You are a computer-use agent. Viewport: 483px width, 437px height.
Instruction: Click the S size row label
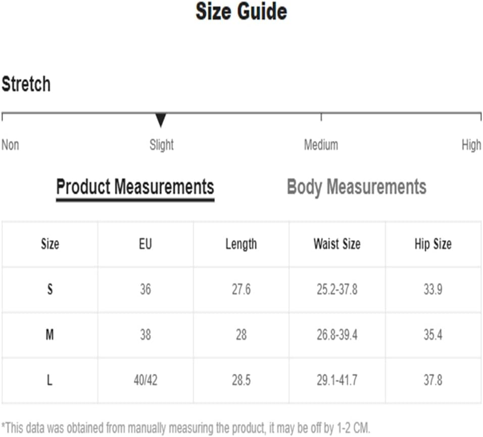50,289
